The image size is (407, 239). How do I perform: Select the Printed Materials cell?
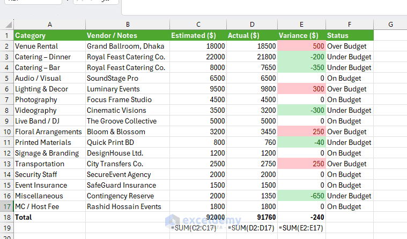pos(49,142)
